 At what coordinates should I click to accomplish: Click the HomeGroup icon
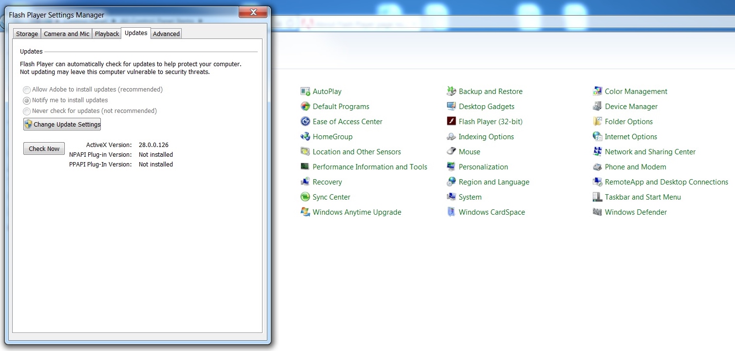click(305, 137)
